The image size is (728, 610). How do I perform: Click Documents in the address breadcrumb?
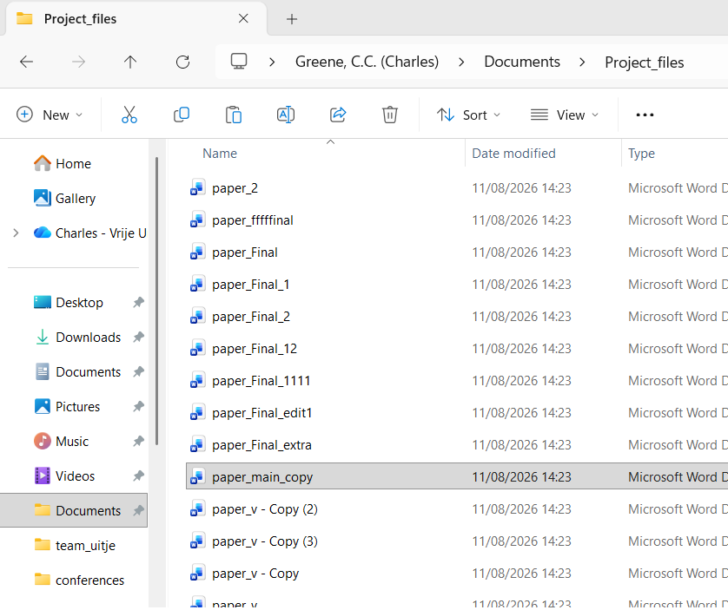click(x=522, y=62)
